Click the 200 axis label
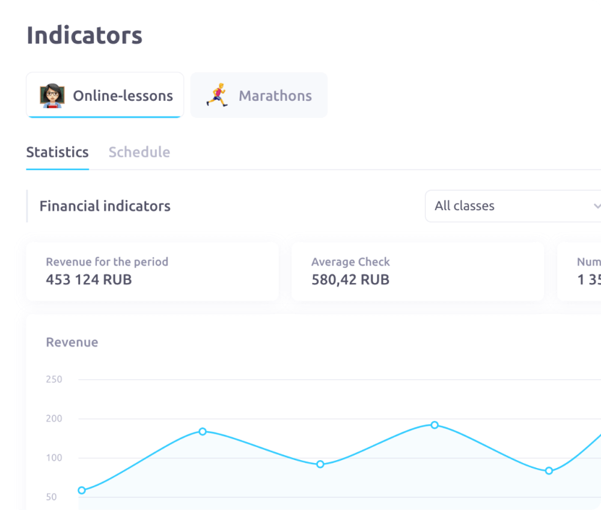Screen dimensions: 601x510 click(x=53, y=419)
